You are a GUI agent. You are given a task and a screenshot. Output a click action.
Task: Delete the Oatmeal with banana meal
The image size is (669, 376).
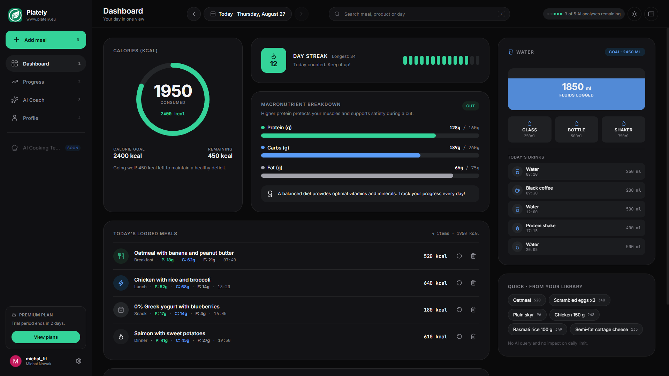pyautogui.click(x=473, y=256)
